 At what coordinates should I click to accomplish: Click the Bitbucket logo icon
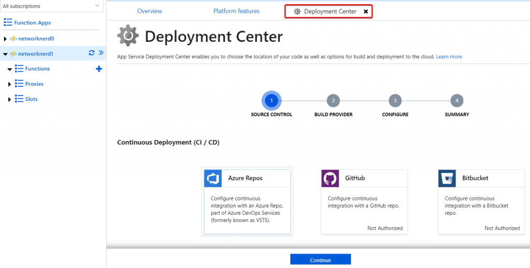(x=447, y=178)
